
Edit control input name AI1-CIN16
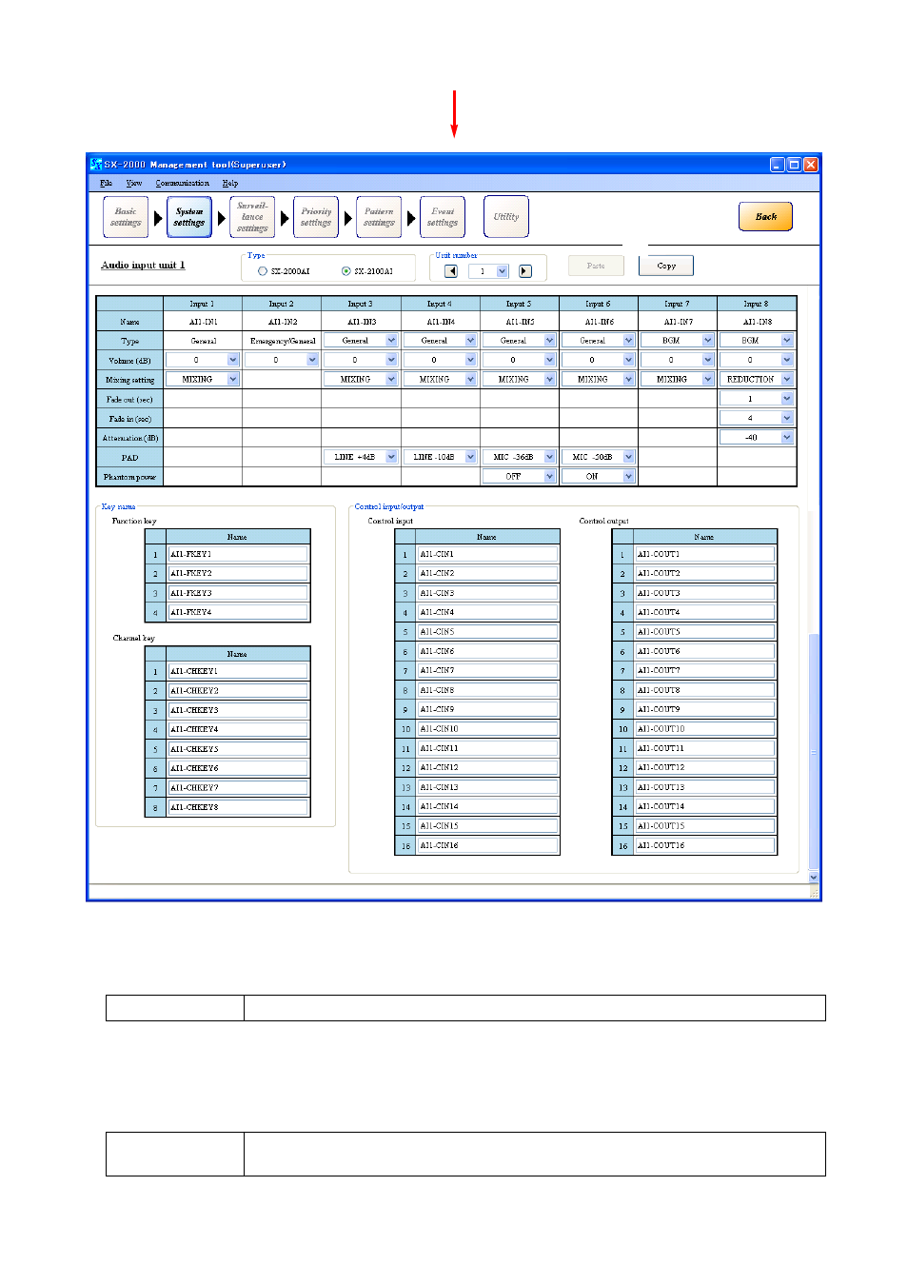(x=487, y=845)
